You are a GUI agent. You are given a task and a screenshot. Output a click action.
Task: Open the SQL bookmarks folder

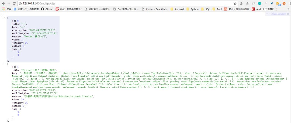tap(205, 9)
